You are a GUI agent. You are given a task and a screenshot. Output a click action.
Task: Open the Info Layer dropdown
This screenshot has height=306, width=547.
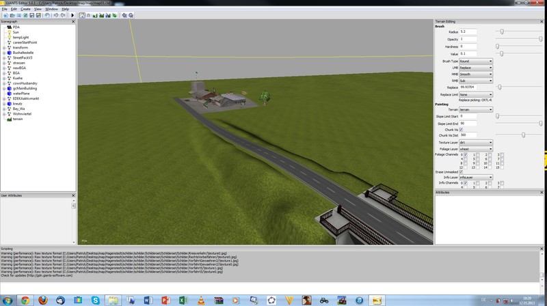476,178
